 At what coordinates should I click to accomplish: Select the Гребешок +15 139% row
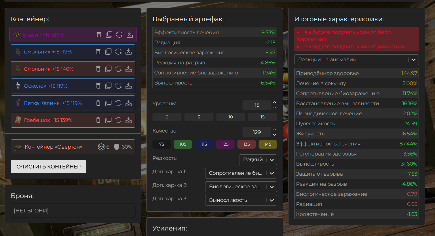[x=73, y=120]
